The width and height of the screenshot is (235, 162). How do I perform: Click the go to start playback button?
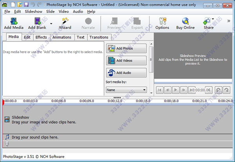click(160, 90)
